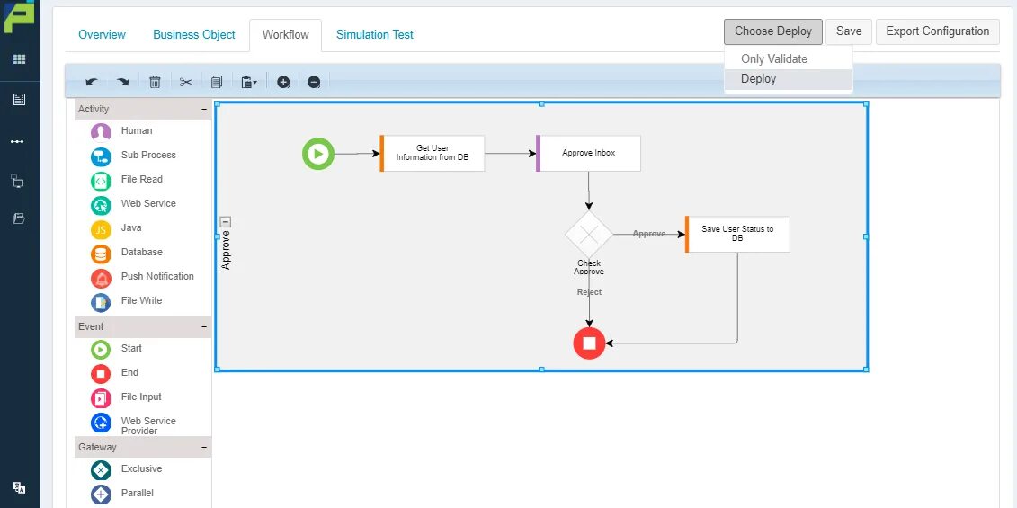The image size is (1017, 508).
Task: Select the Web Service activity icon
Action: (x=101, y=205)
